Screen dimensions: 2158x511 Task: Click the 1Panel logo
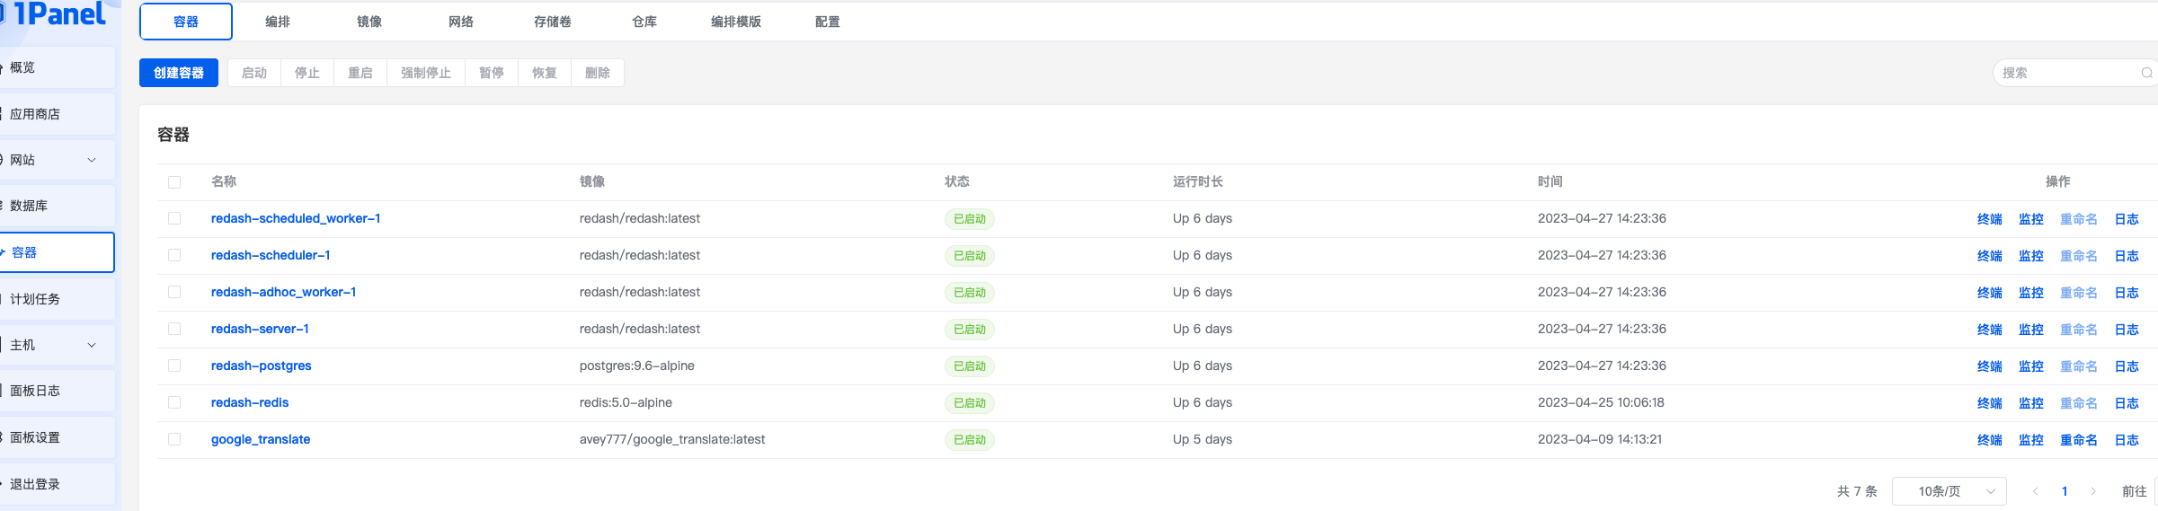[54, 13]
